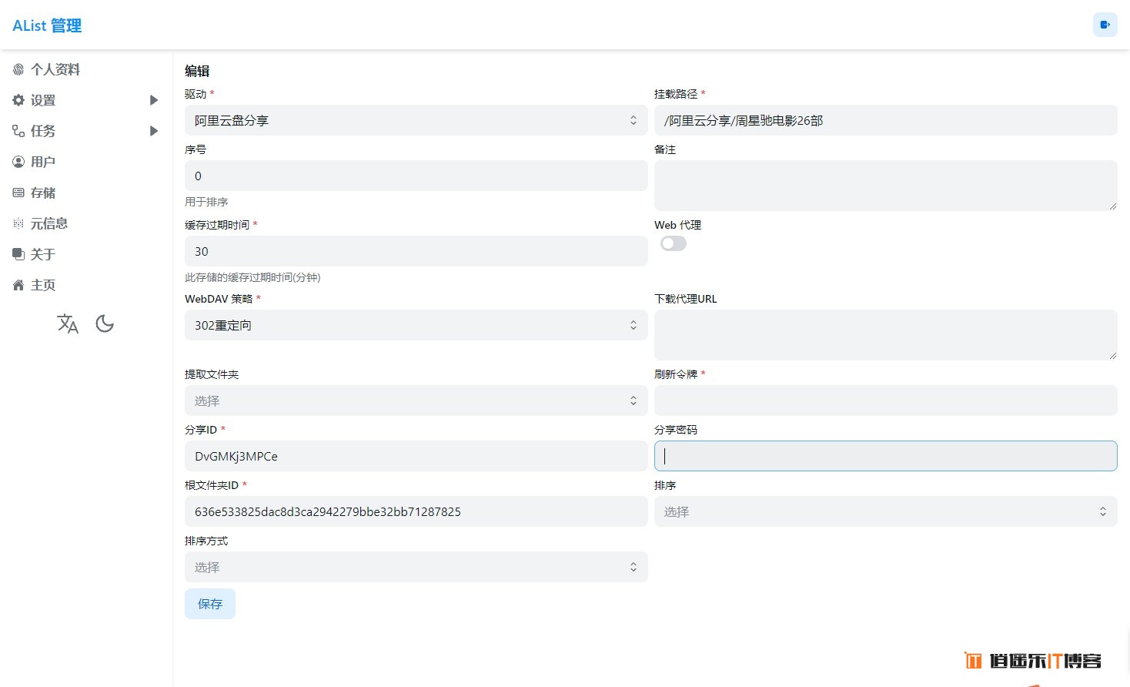The image size is (1130, 687).
Task: Click the storage icon beside 存储
Action: pyautogui.click(x=18, y=193)
